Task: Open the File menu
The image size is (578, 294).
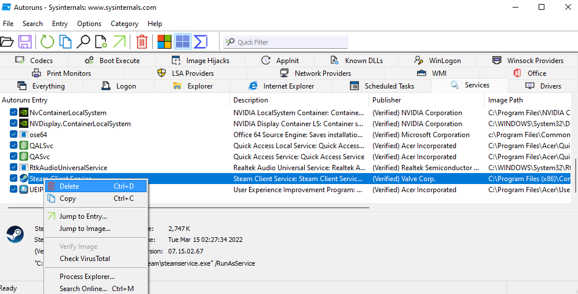Action: click(8, 24)
